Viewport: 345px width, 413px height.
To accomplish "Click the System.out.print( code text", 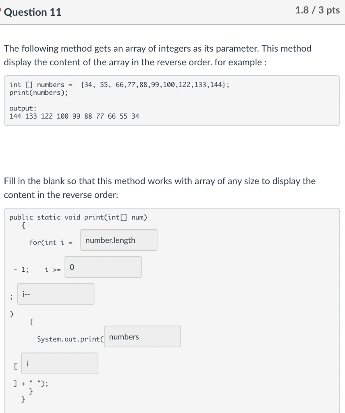I will (x=70, y=339).
